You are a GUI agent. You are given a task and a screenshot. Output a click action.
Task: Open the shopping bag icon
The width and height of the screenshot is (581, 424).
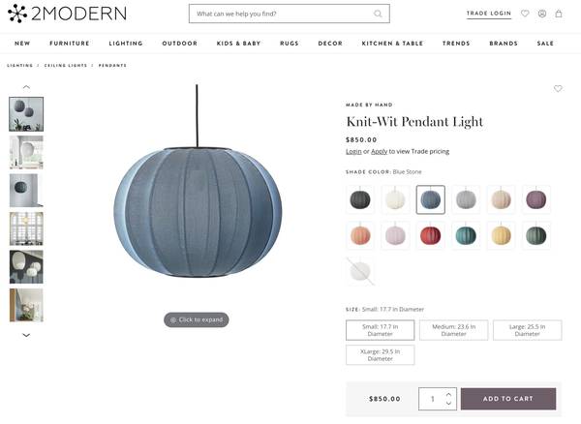(559, 14)
